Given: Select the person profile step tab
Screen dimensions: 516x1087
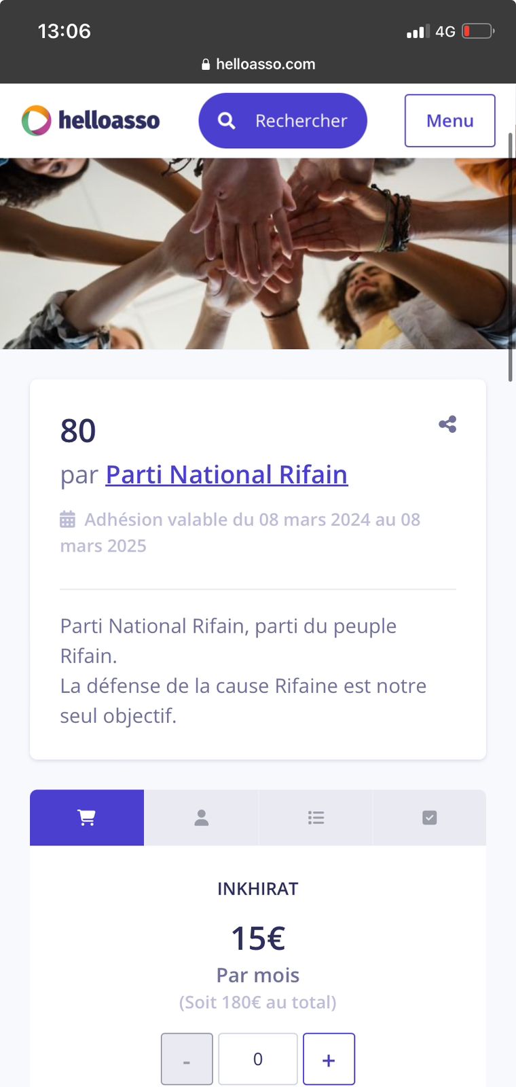Looking at the screenshot, I should coord(201,818).
